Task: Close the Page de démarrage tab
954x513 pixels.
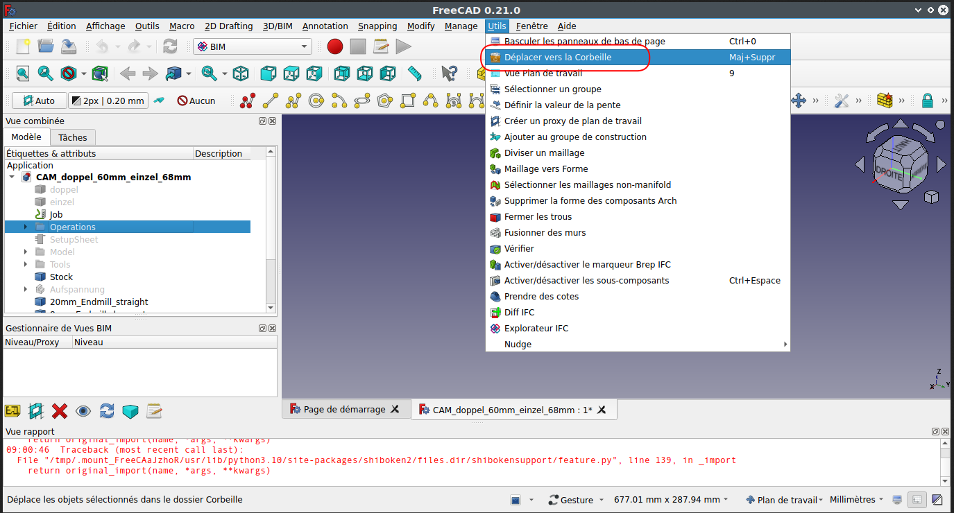Action: tap(393, 409)
